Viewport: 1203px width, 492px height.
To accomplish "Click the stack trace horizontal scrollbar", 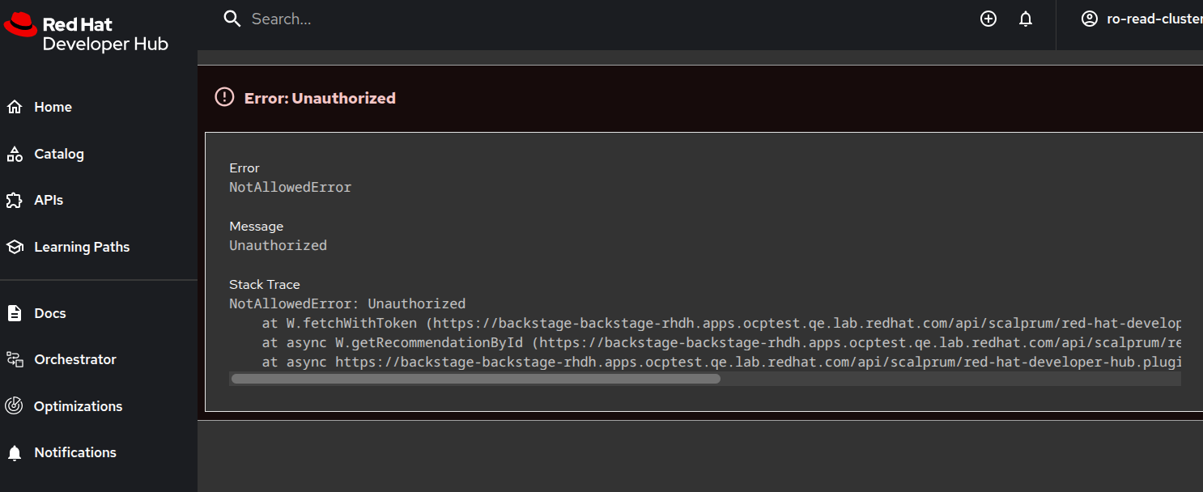I will [475, 379].
